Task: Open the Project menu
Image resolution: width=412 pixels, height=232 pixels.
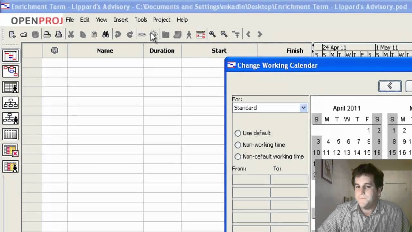Action: [162, 20]
